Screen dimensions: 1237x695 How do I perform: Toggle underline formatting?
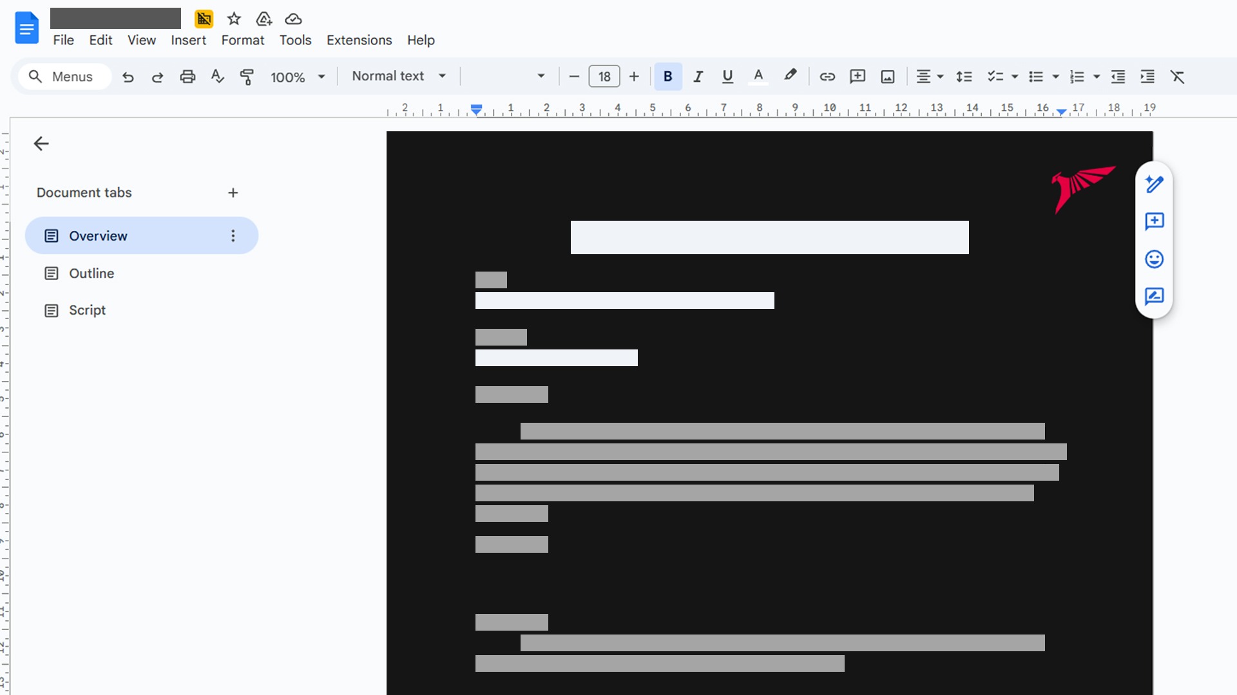pyautogui.click(x=727, y=77)
